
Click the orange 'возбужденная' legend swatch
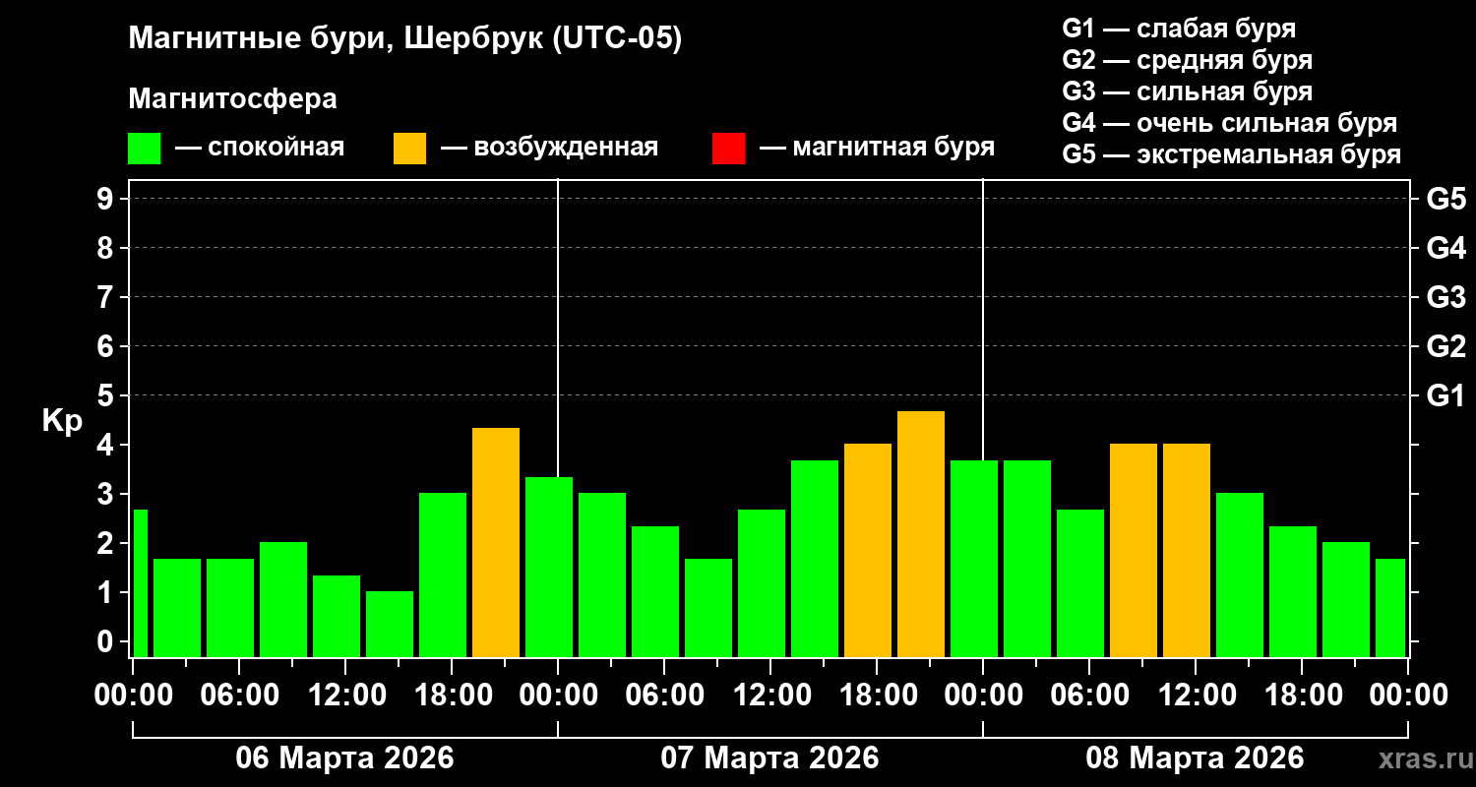pyautogui.click(x=409, y=149)
